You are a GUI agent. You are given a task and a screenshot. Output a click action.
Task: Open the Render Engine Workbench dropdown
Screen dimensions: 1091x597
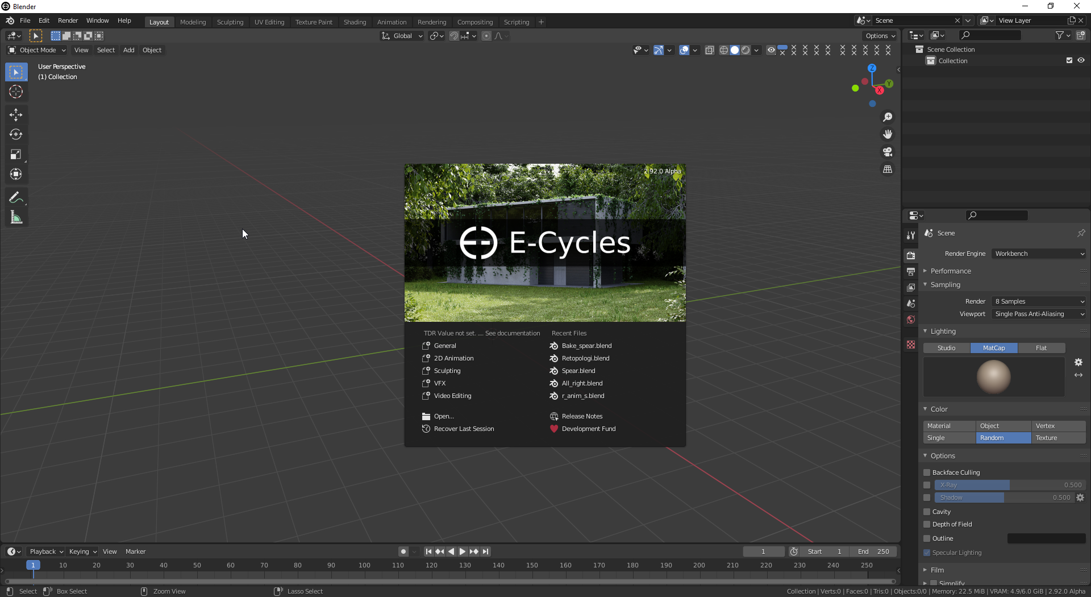tap(1039, 254)
